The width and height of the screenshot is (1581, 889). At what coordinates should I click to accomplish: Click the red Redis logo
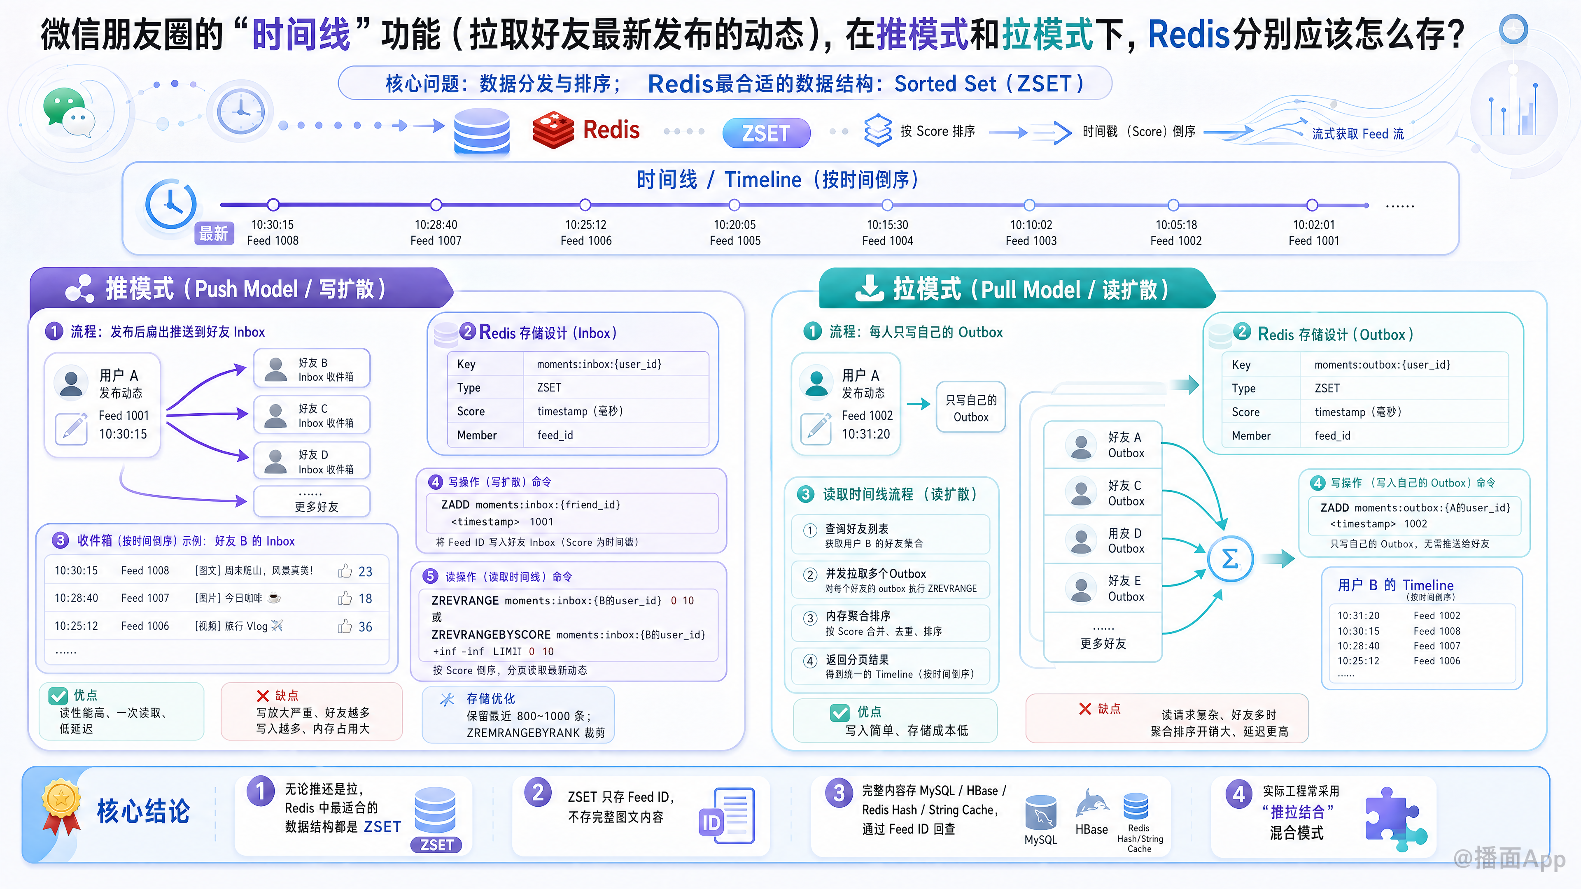pyautogui.click(x=553, y=130)
